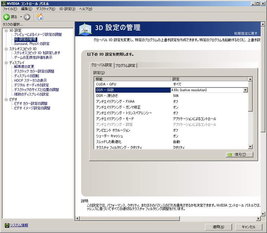Click settings list scroll-up arrow
This screenshot has width=267, height=233.
point(250,79)
